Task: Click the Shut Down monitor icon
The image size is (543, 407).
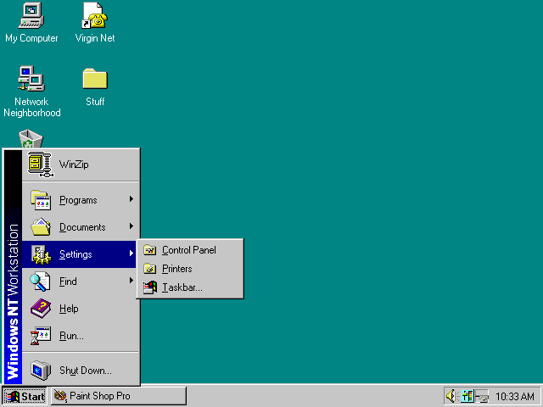Action: (40, 371)
